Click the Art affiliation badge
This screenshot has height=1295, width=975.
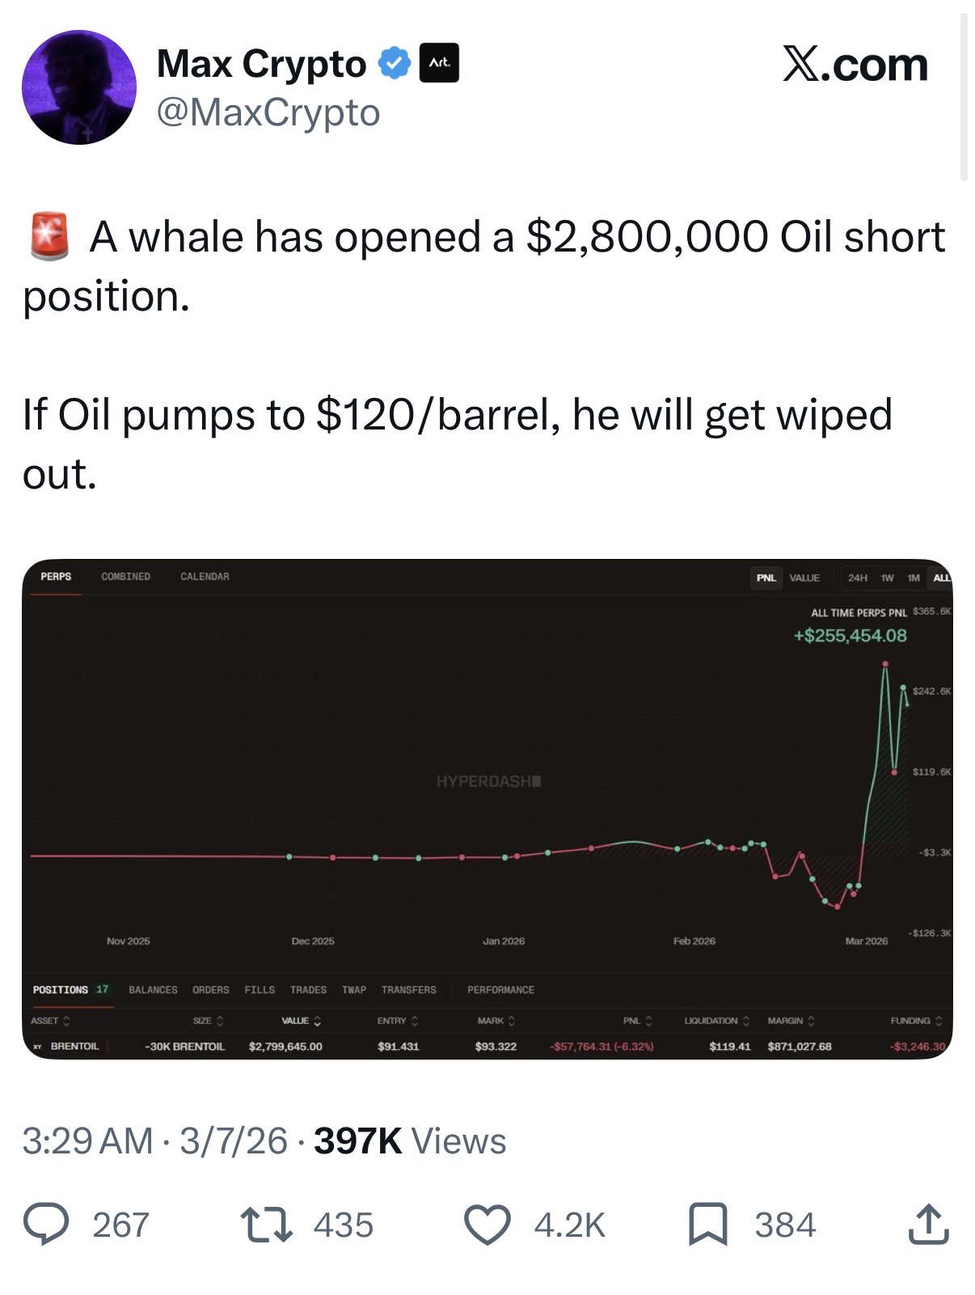(x=439, y=63)
